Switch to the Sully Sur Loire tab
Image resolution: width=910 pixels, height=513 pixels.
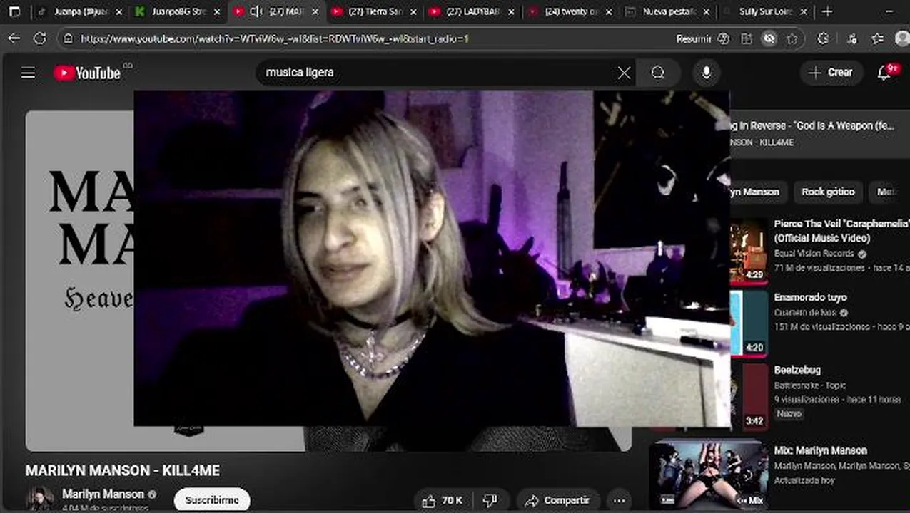(765, 11)
